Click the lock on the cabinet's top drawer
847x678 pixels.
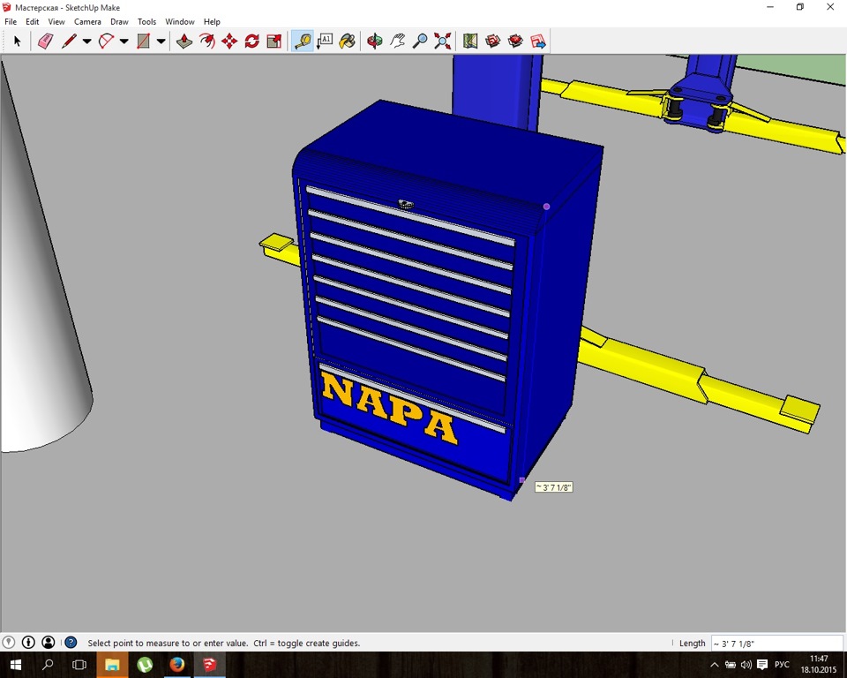point(406,204)
